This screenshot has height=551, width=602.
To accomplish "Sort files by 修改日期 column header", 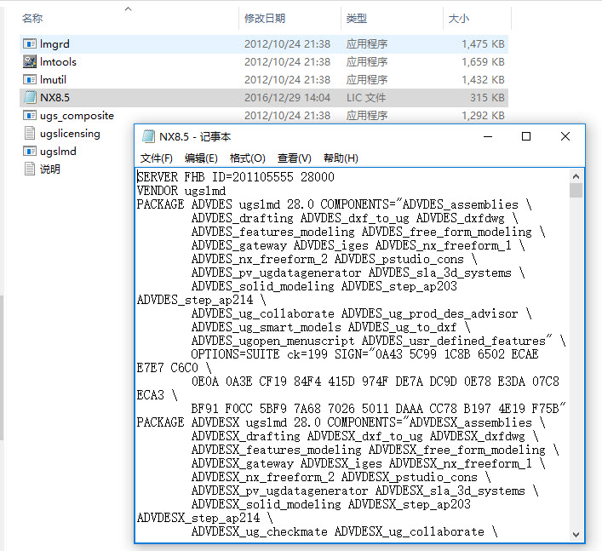I will pos(265,18).
